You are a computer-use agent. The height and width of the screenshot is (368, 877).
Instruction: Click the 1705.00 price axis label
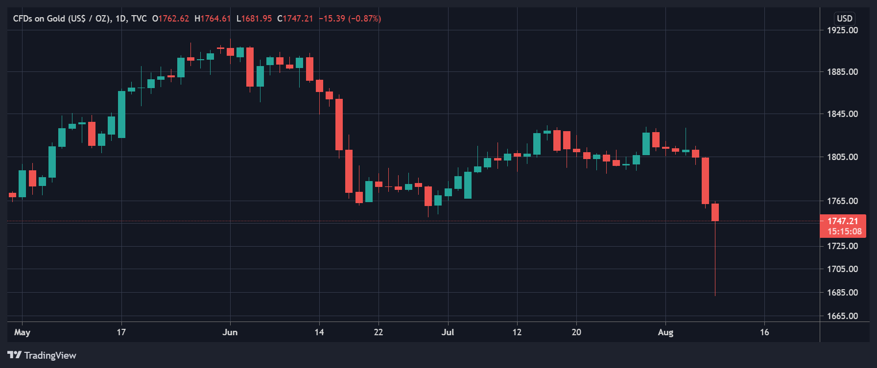pyautogui.click(x=842, y=269)
